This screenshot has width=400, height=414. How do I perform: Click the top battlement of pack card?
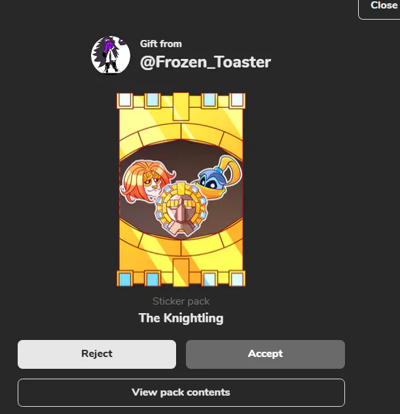[x=181, y=101]
